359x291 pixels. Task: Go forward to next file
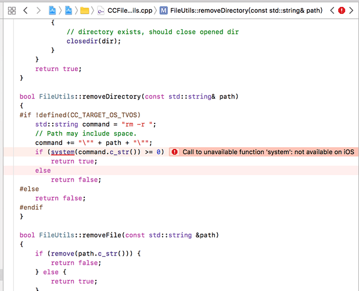click(x=38, y=10)
